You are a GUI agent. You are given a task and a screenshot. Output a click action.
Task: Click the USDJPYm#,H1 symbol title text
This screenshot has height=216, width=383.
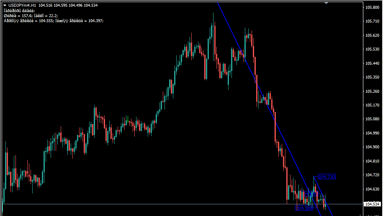coord(22,5)
